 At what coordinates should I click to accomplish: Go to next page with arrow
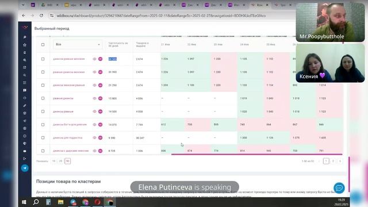[340, 161]
